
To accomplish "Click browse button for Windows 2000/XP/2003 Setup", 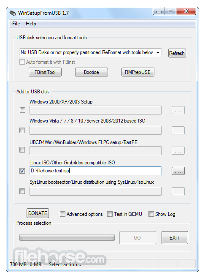I will coord(178,110).
